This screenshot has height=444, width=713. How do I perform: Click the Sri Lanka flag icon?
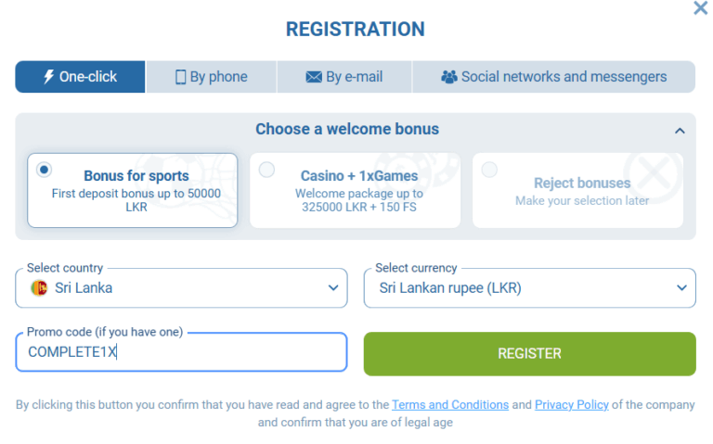pyautogui.click(x=39, y=288)
